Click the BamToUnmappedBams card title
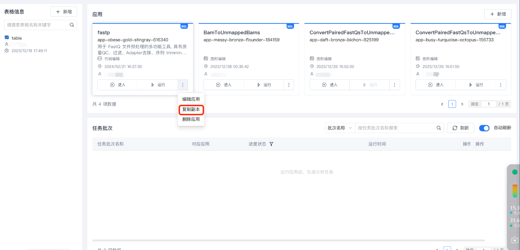Image resolution: width=520 pixels, height=250 pixels. pyautogui.click(x=232, y=32)
